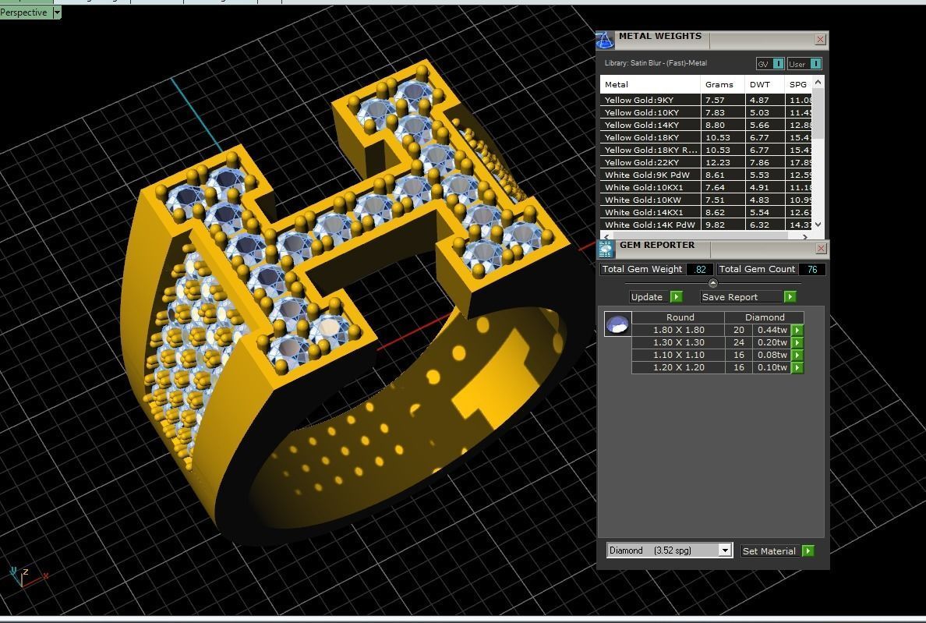Click green arrow for 1.20 X 1.20 row

(x=797, y=367)
